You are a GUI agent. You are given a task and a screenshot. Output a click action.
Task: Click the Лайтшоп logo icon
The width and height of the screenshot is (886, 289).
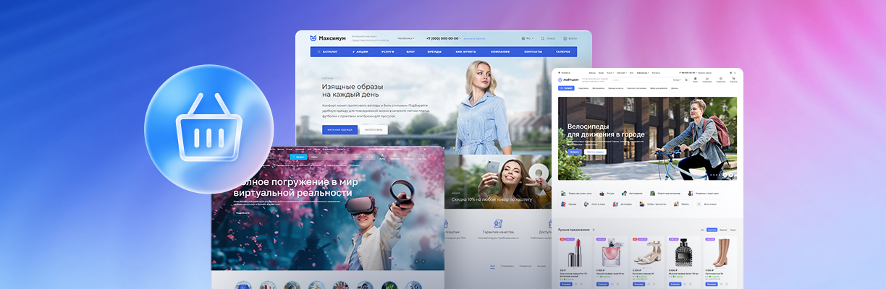(x=560, y=80)
